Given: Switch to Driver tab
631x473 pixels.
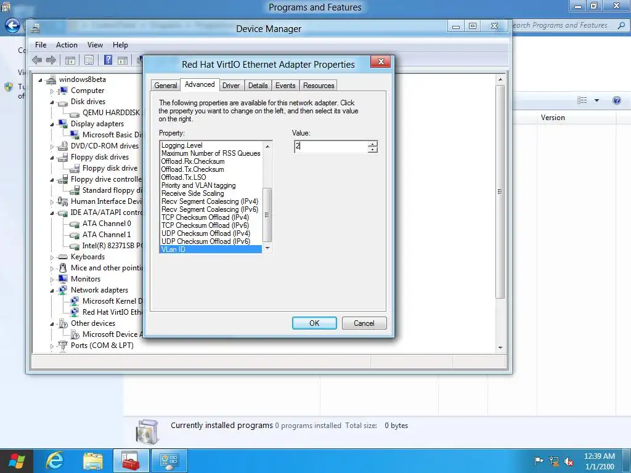Looking at the screenshot, I should coord(231,86).
